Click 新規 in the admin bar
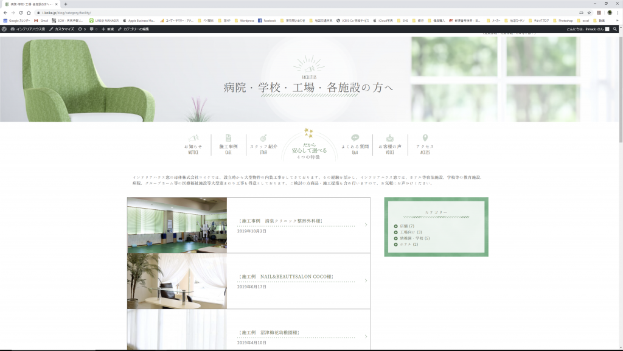 tap(108, 29)
